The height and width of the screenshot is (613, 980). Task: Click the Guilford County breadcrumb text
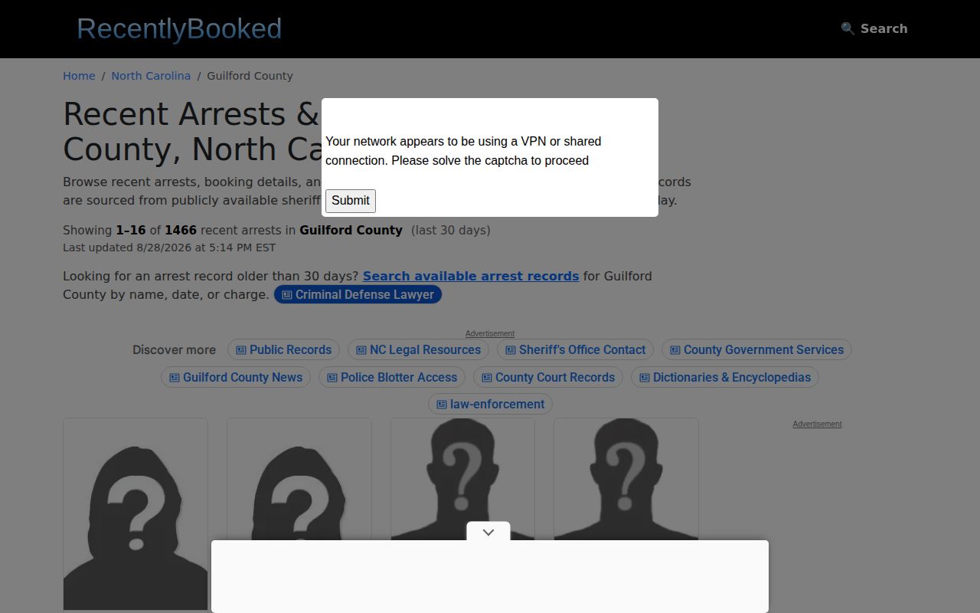click(250, 76)
